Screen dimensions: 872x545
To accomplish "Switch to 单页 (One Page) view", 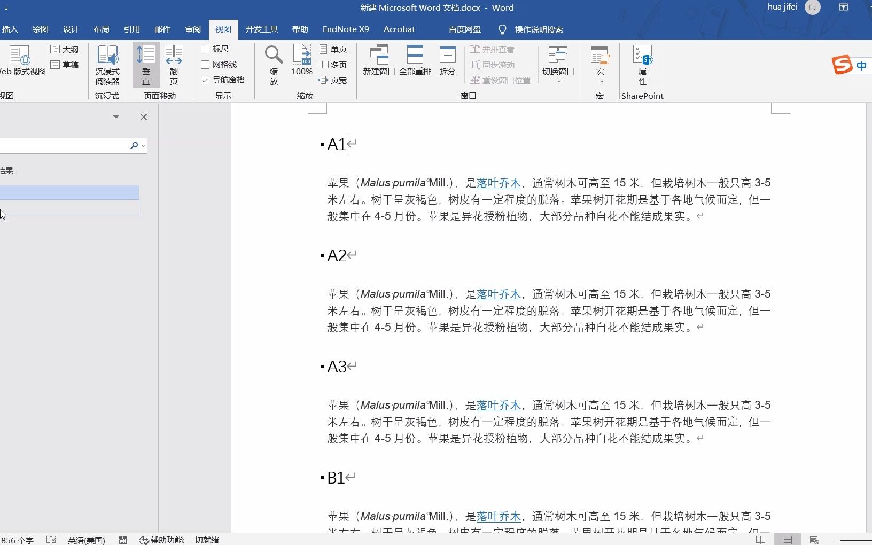I will click(332, 49).
